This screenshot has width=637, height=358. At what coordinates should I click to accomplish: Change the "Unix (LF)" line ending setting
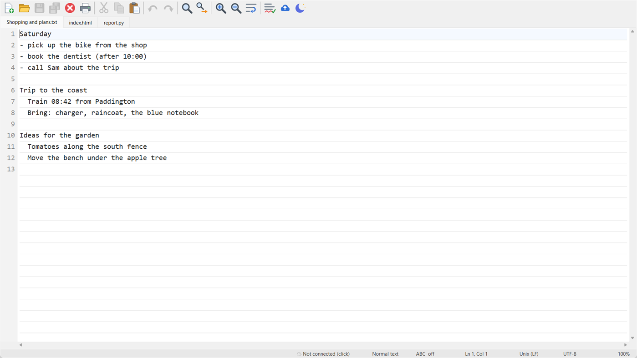[x=529, y=354]
